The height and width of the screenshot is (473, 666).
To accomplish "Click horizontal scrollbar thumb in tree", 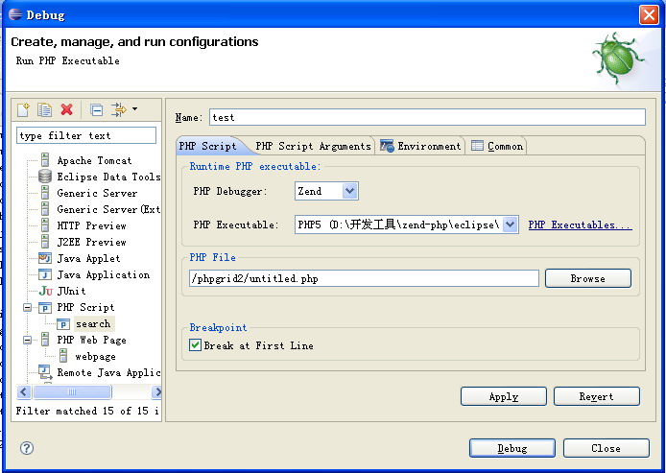I will coord(72,391).
